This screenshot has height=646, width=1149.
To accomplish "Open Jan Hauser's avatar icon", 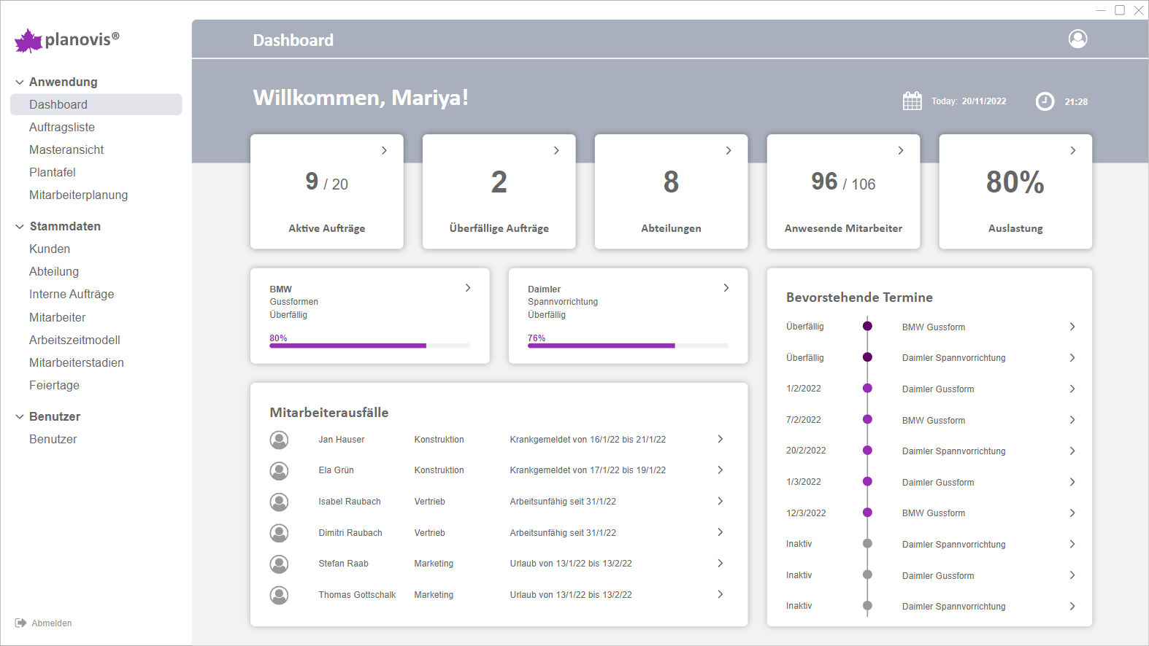I will tap(279, 440).
